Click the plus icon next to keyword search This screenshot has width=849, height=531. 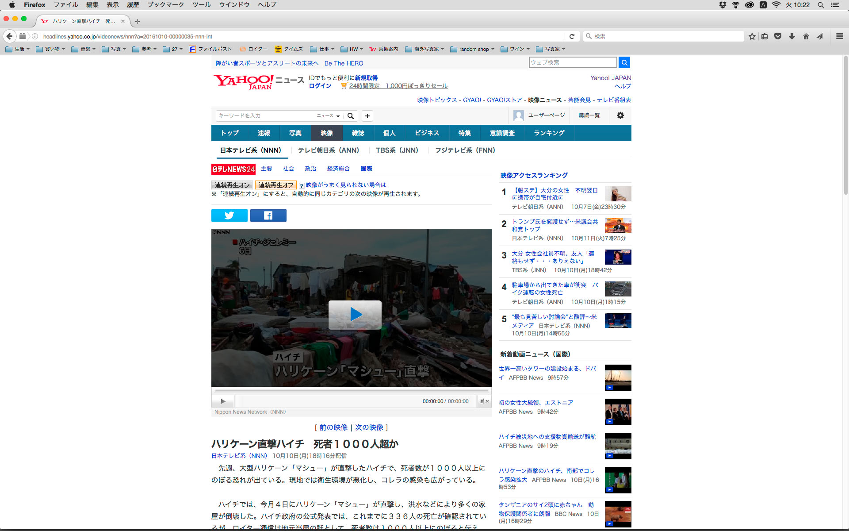(x=367, y=116)
